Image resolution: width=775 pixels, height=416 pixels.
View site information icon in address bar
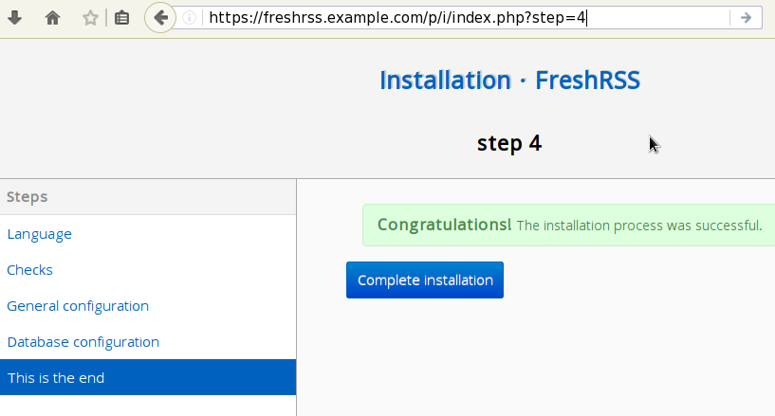click(190, 17)
